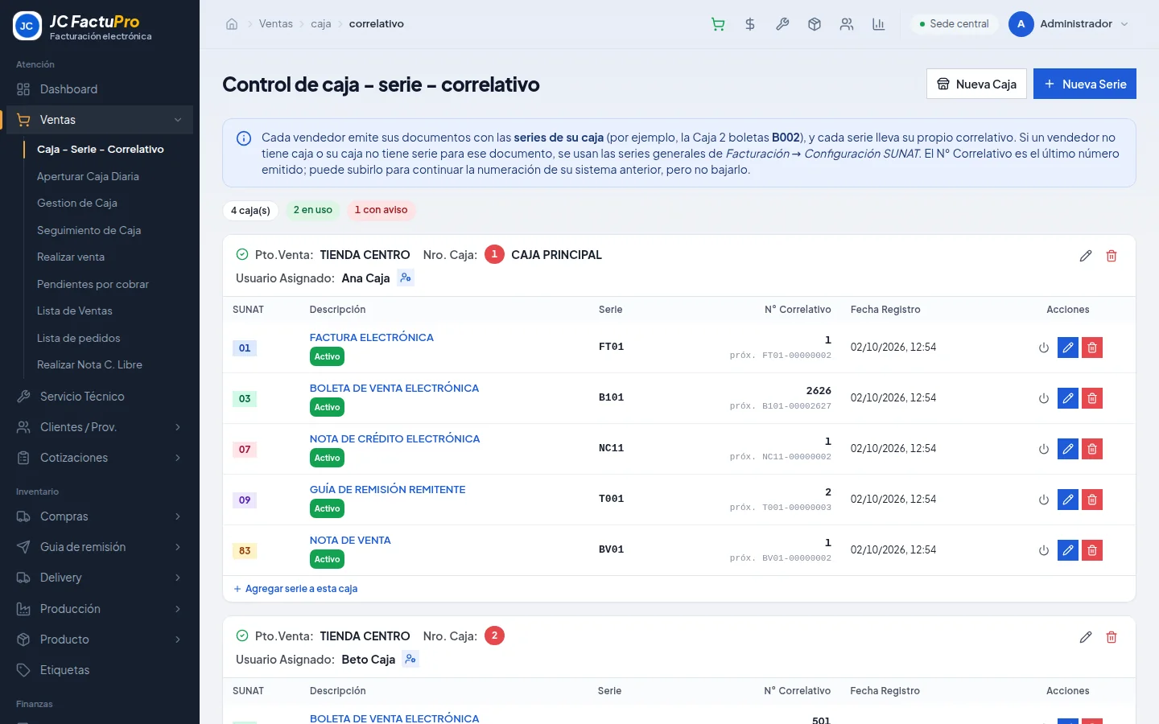
Task: Click the dollar sign icon in header
Action: point(750,24)
